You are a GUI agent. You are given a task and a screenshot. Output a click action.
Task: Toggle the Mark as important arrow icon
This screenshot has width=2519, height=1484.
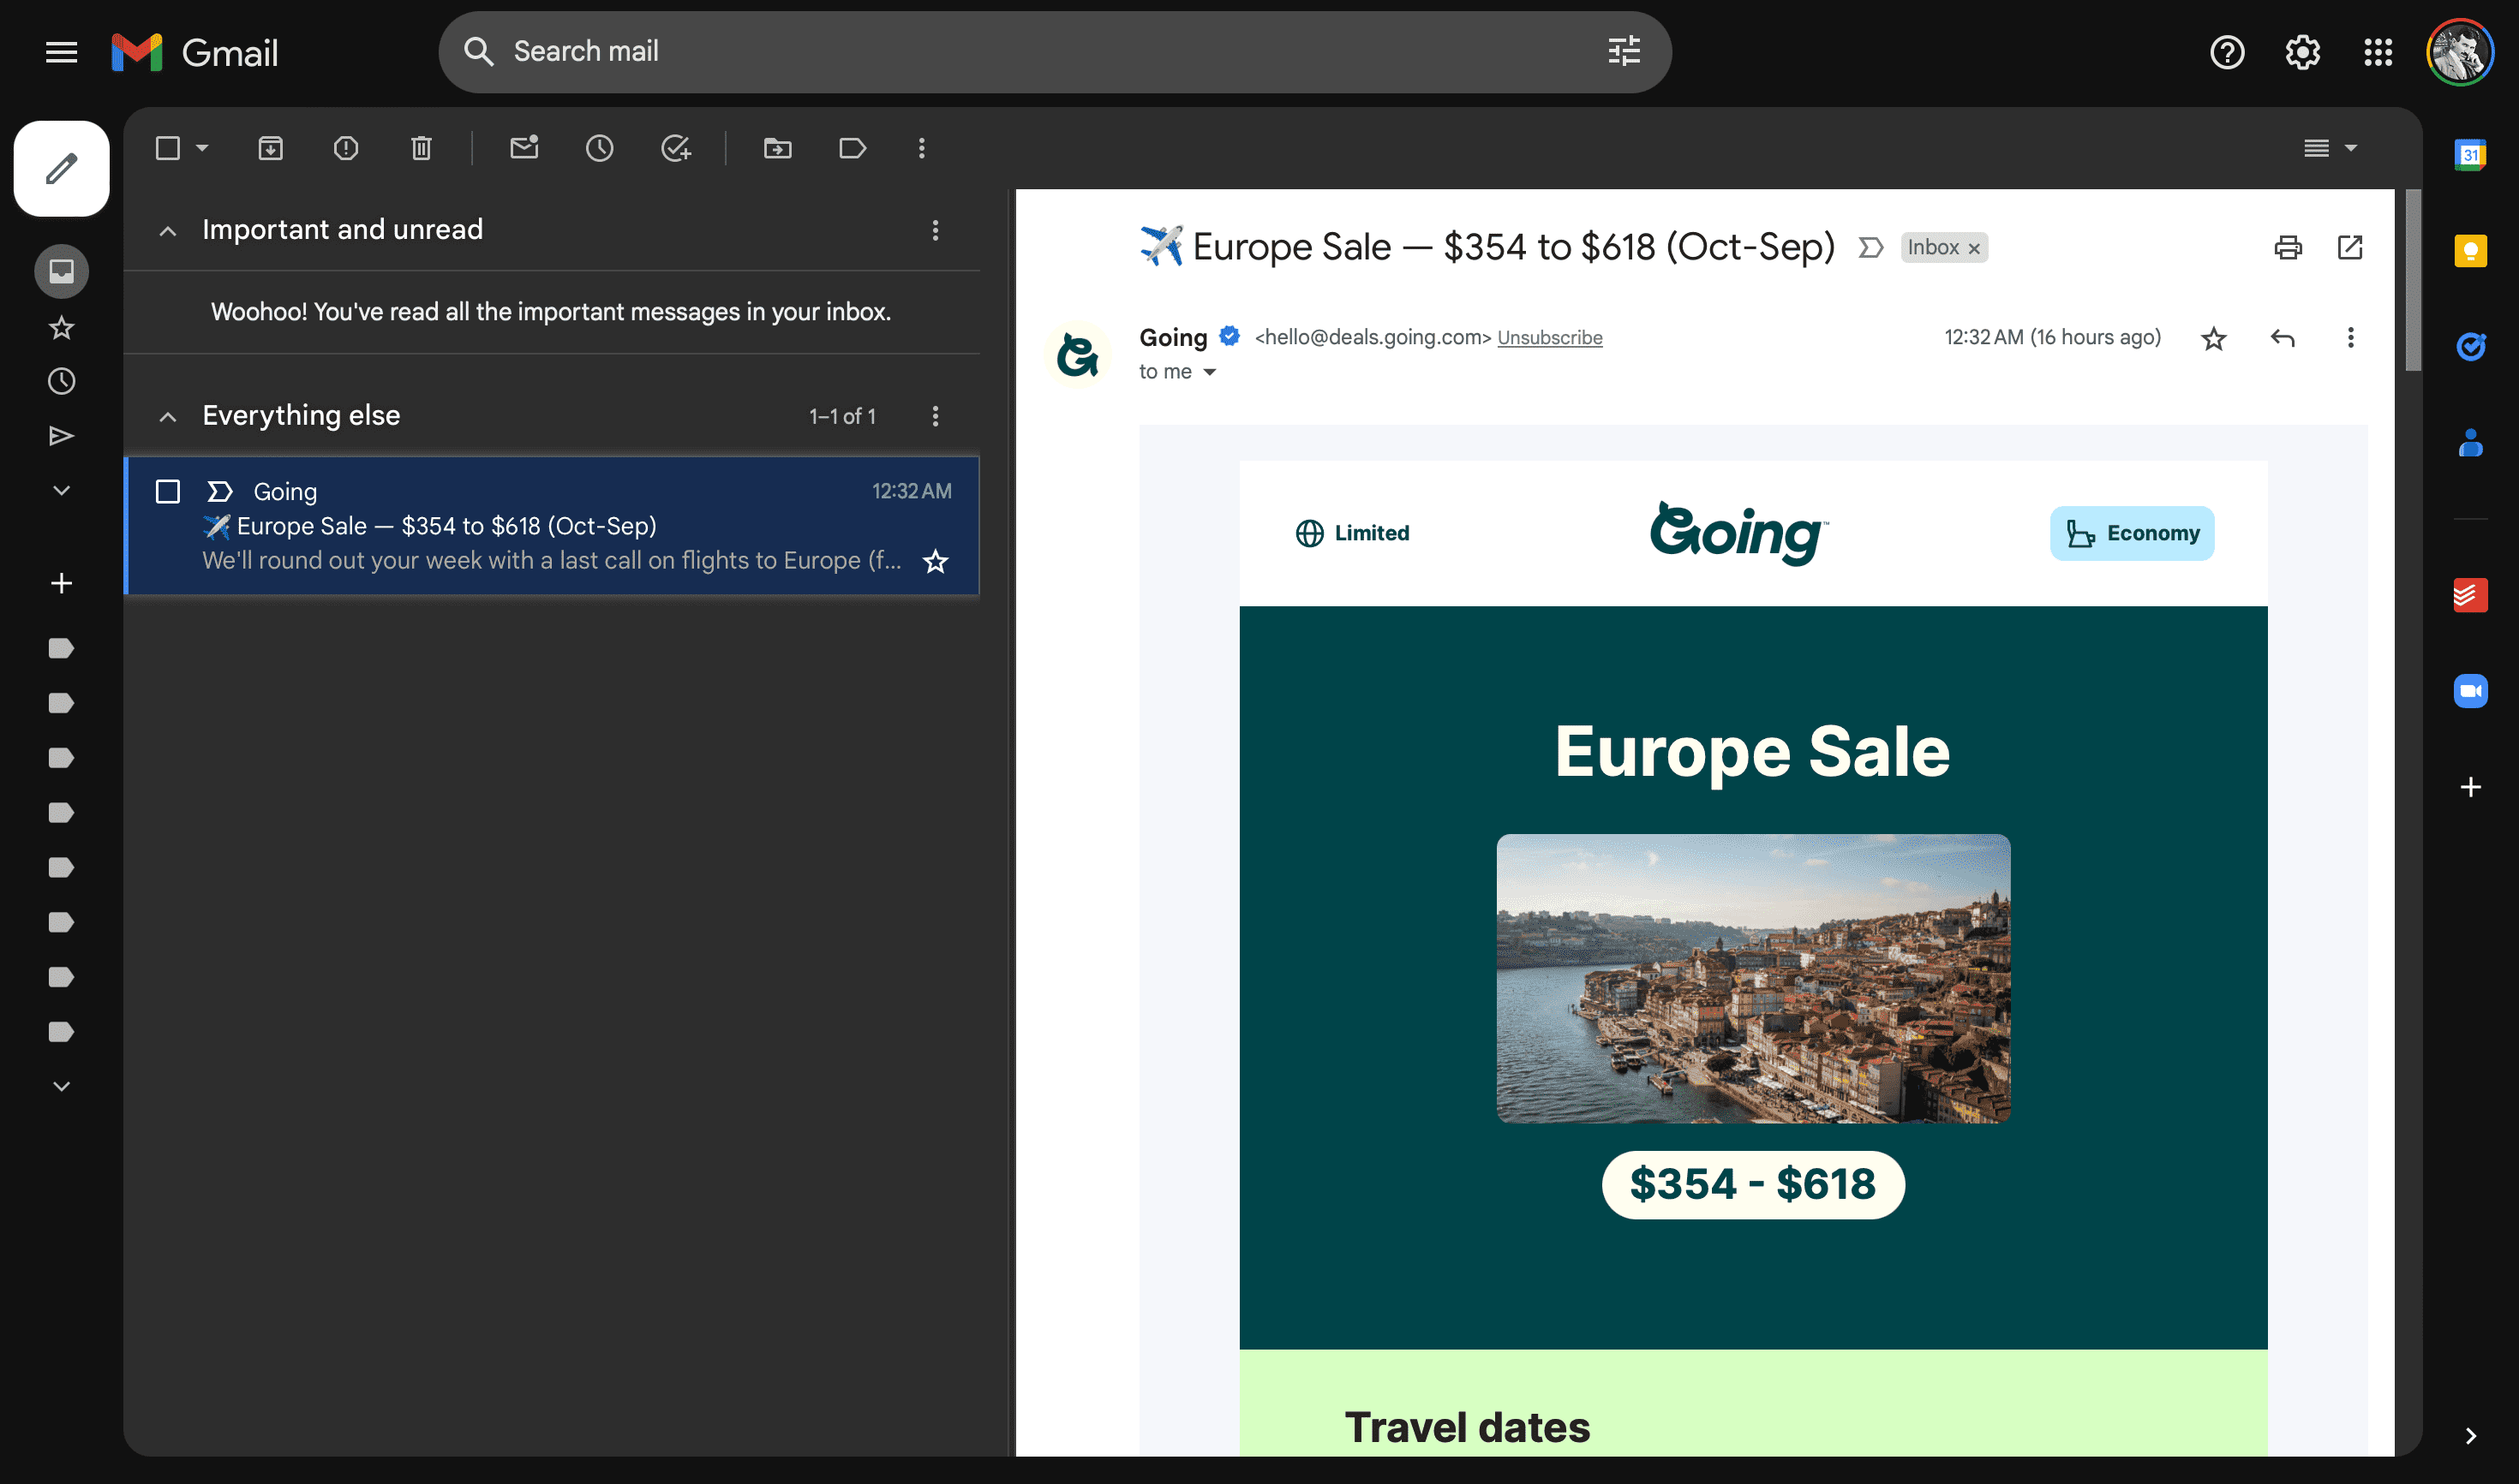1870,247
